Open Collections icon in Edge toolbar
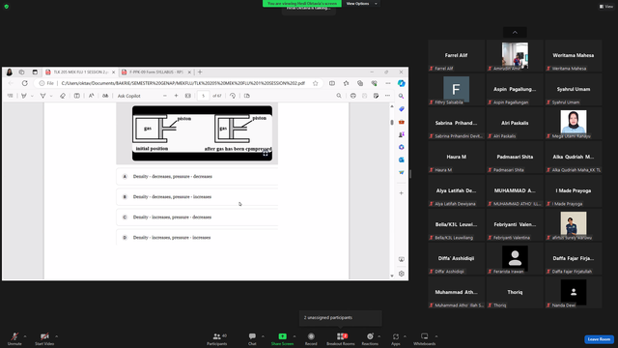Screen dimensions: 618x348 (360, 83)
